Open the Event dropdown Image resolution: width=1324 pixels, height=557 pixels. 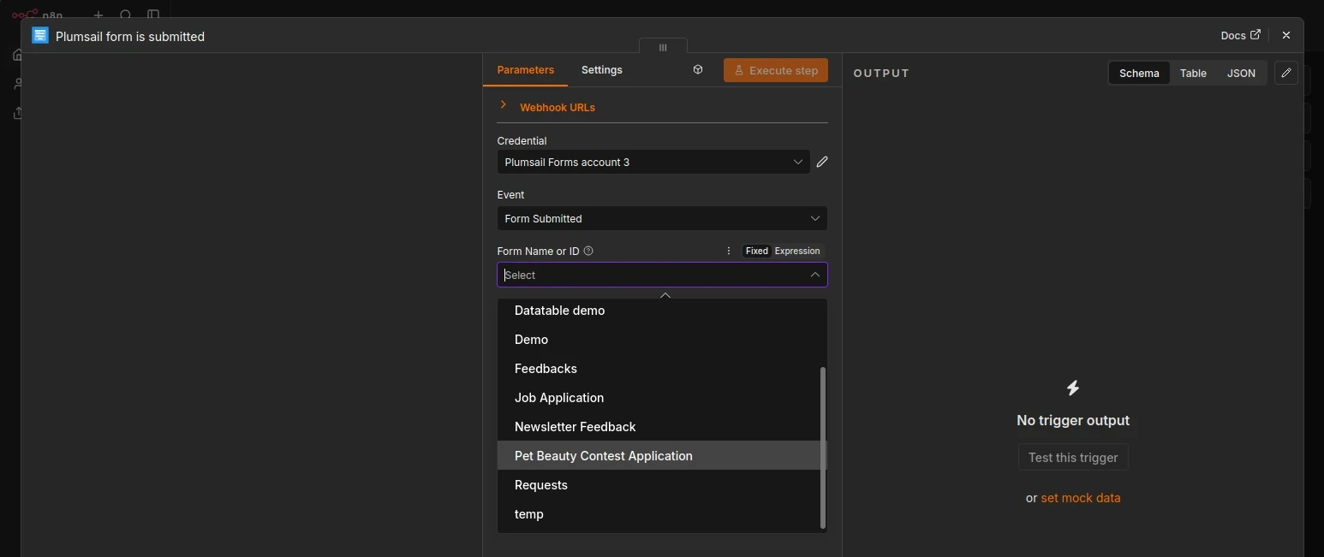click(662, 218)
